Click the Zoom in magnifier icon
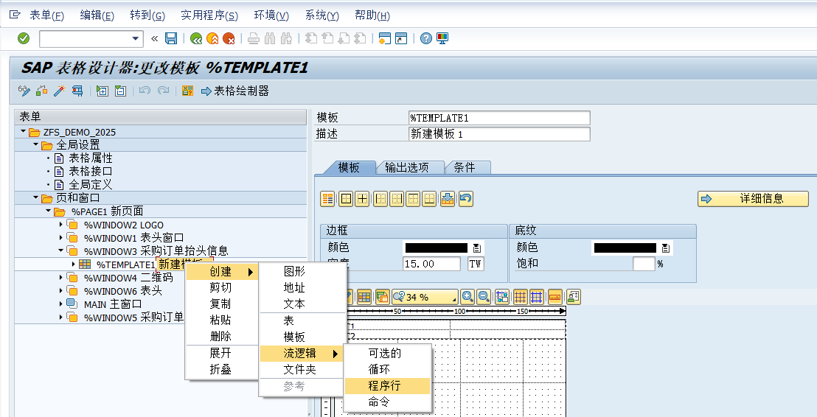The width and height of the screenshot is (817, 417). click(x=467, y=297)
